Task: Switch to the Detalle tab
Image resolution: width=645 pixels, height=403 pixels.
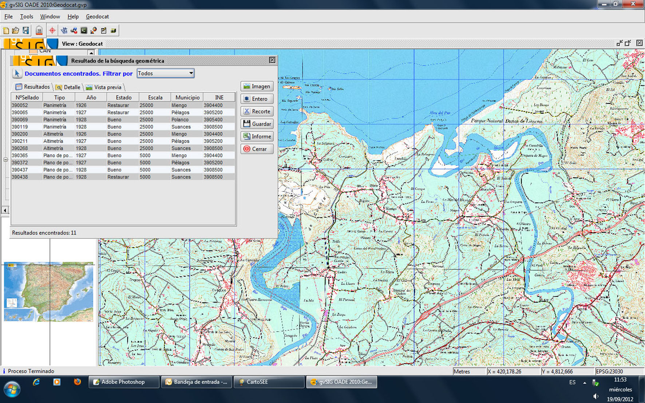Action: tap(68, 87)
